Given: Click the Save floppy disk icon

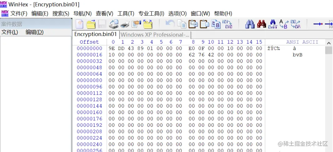Looking at the screenshot, I should click(102, 24).
